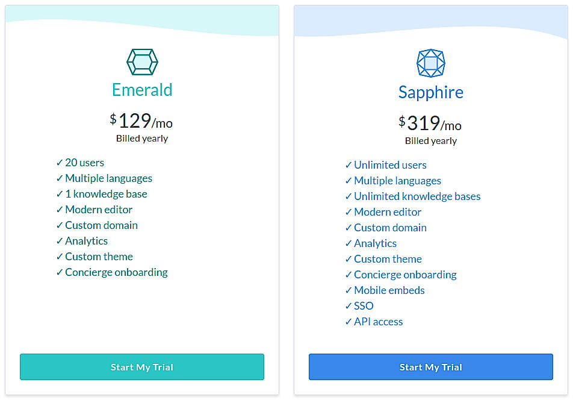Select the checkmark beside Custom domain on Emerald
The width and height of the screenshot is (573, 400).
pos(60,225)
